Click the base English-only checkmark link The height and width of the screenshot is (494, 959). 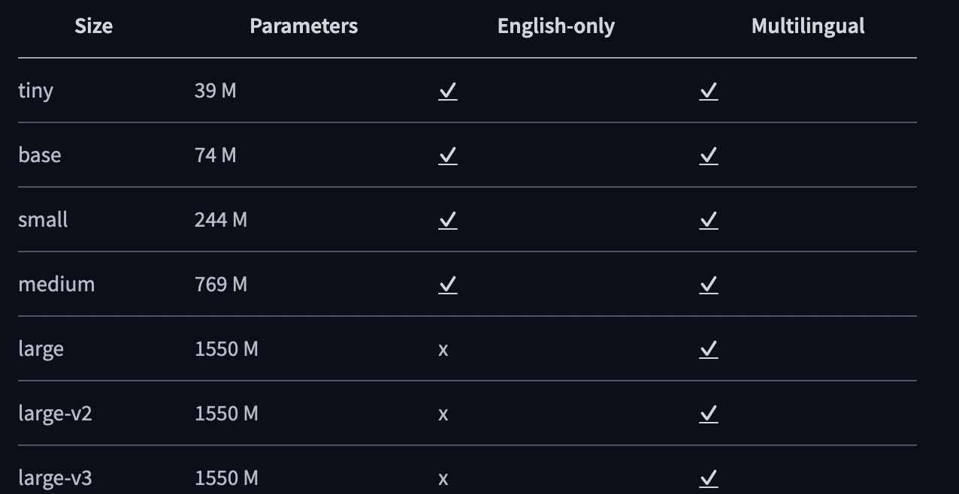448,155
